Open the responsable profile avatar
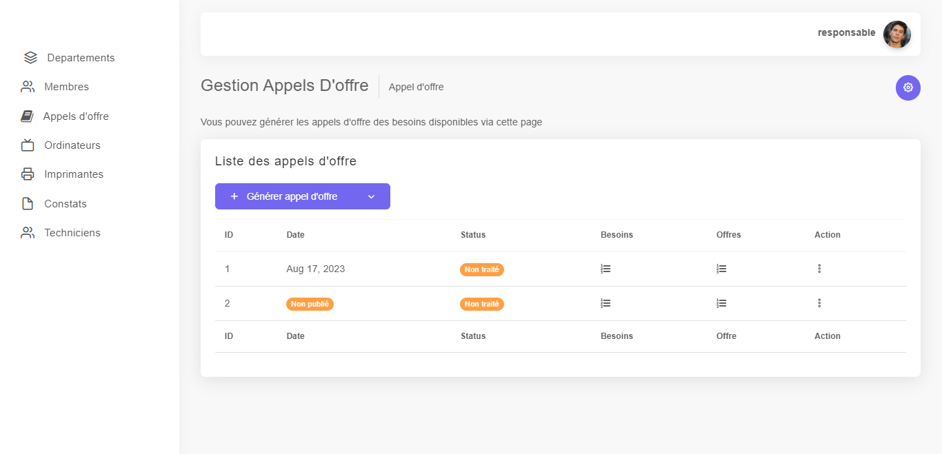 tap(896, 32)
